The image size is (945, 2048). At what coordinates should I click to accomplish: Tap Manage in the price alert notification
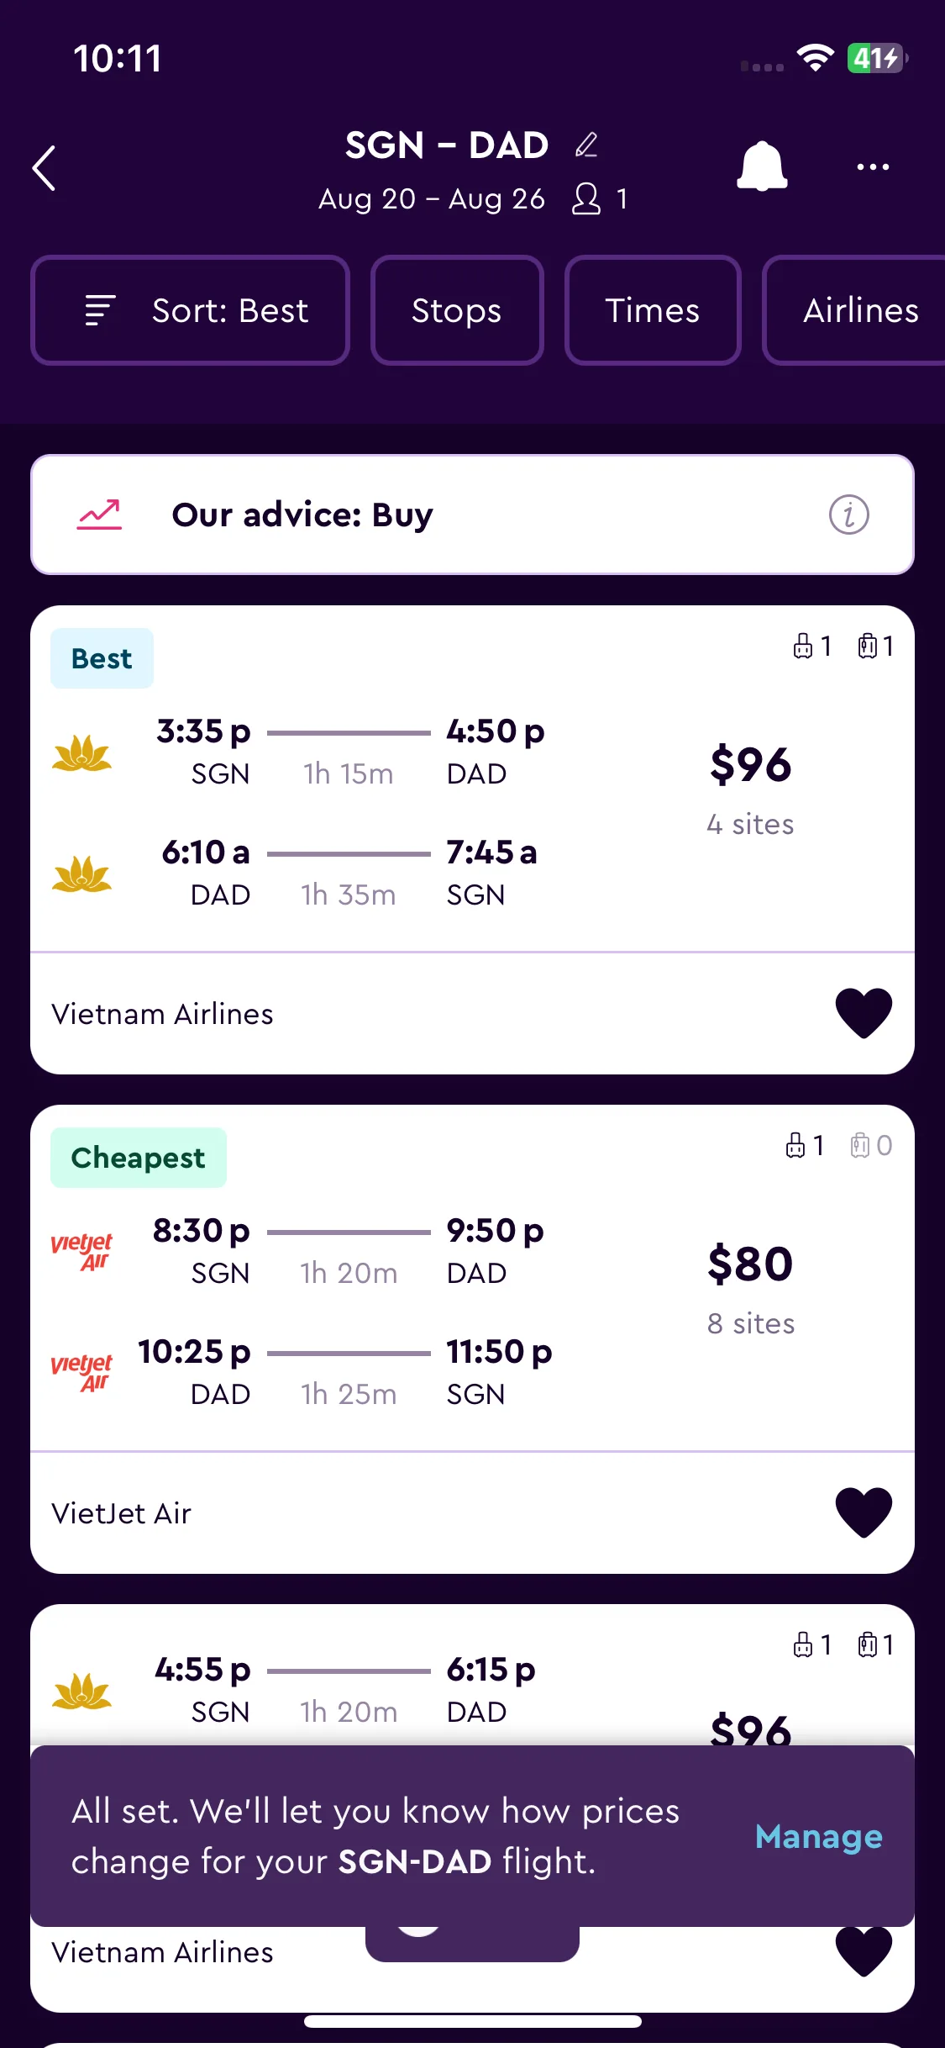point(819,1836)
